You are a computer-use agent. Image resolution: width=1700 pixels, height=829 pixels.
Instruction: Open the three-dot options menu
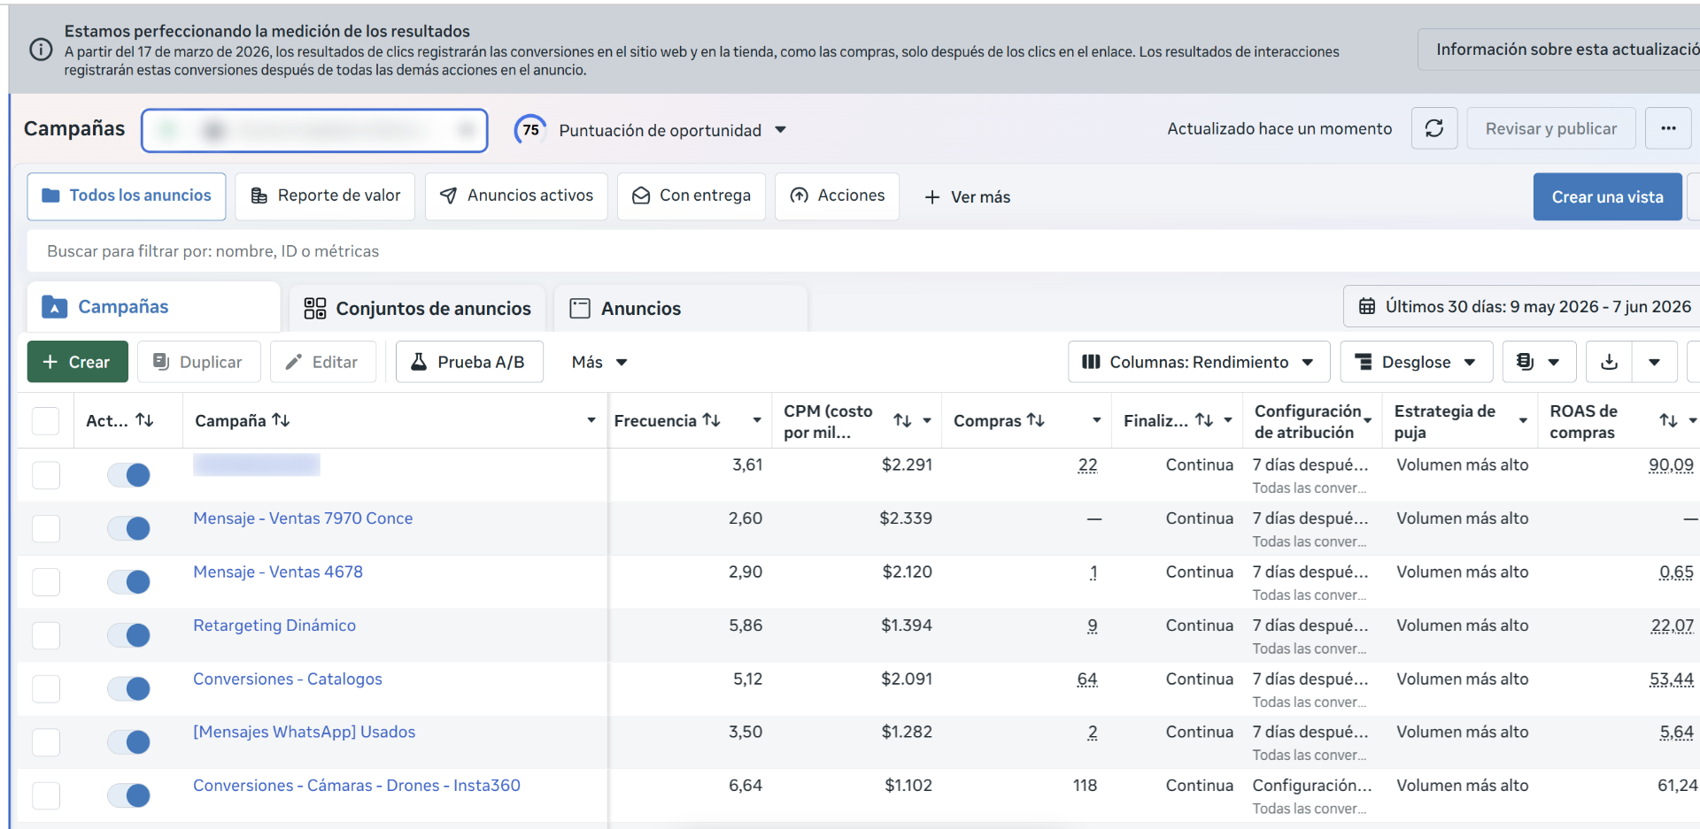point(1668,129)
